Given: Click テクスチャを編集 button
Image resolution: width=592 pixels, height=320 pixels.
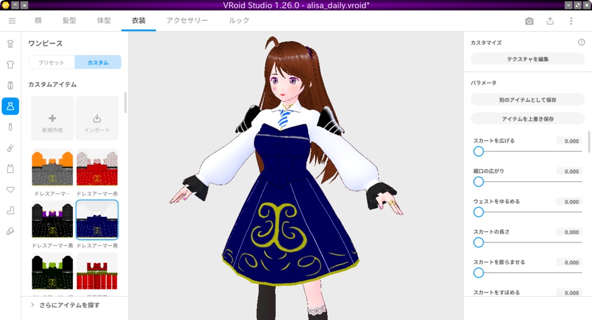Looking at the screenshot, I should (528, 59).
